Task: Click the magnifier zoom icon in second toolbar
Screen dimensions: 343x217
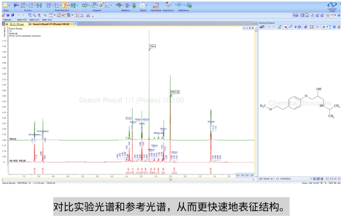Action: click(45, 15)
